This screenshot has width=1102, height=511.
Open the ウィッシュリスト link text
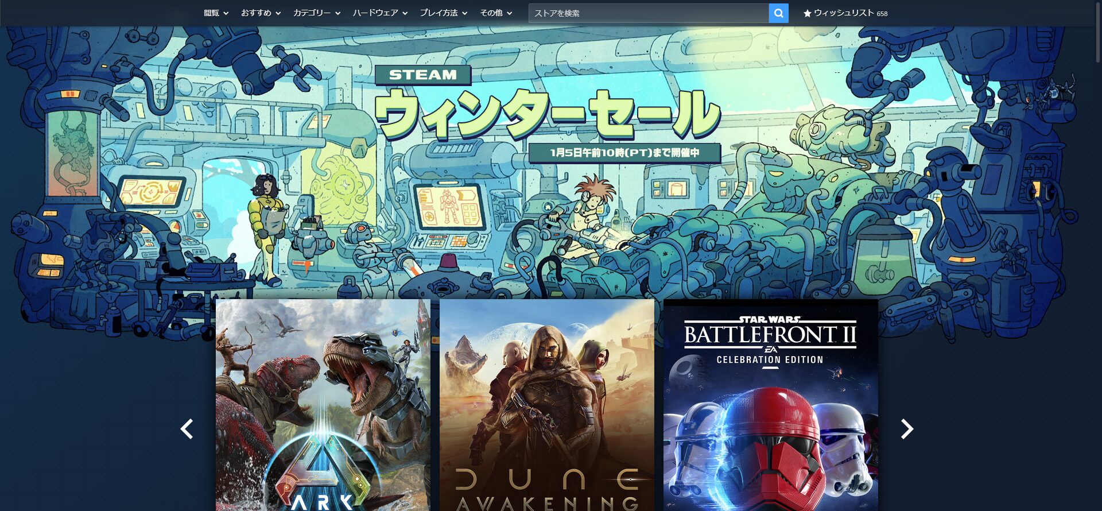[843, 13]
